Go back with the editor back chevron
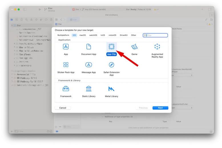The image size is (222, 148). tap(61, 19)
